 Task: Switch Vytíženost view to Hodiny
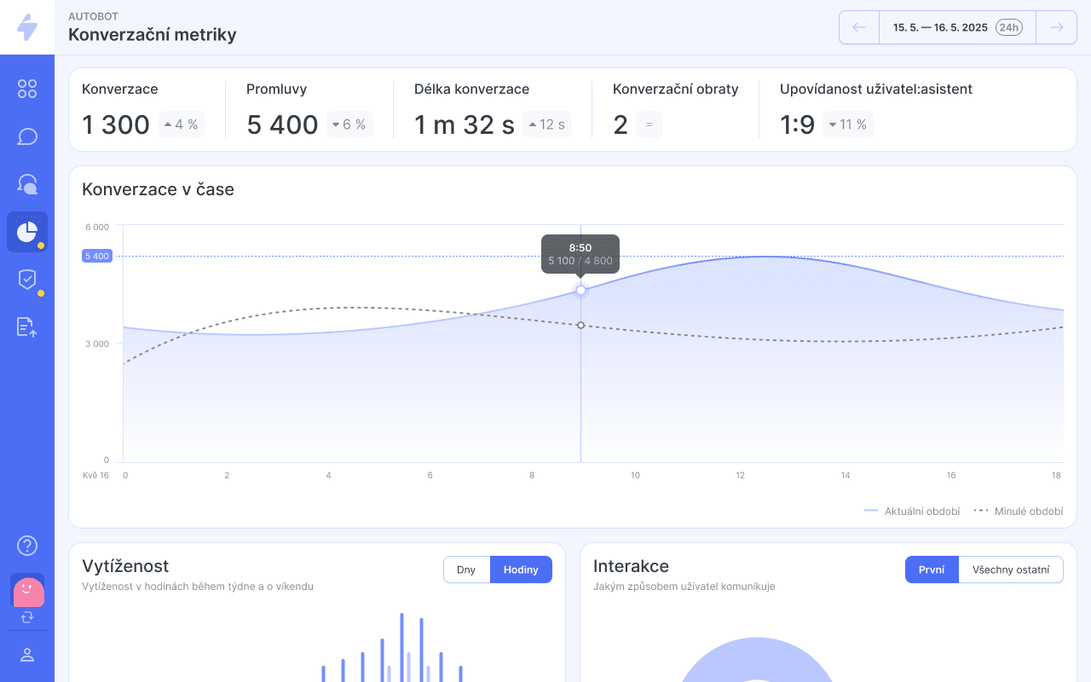tap(521, 569)
